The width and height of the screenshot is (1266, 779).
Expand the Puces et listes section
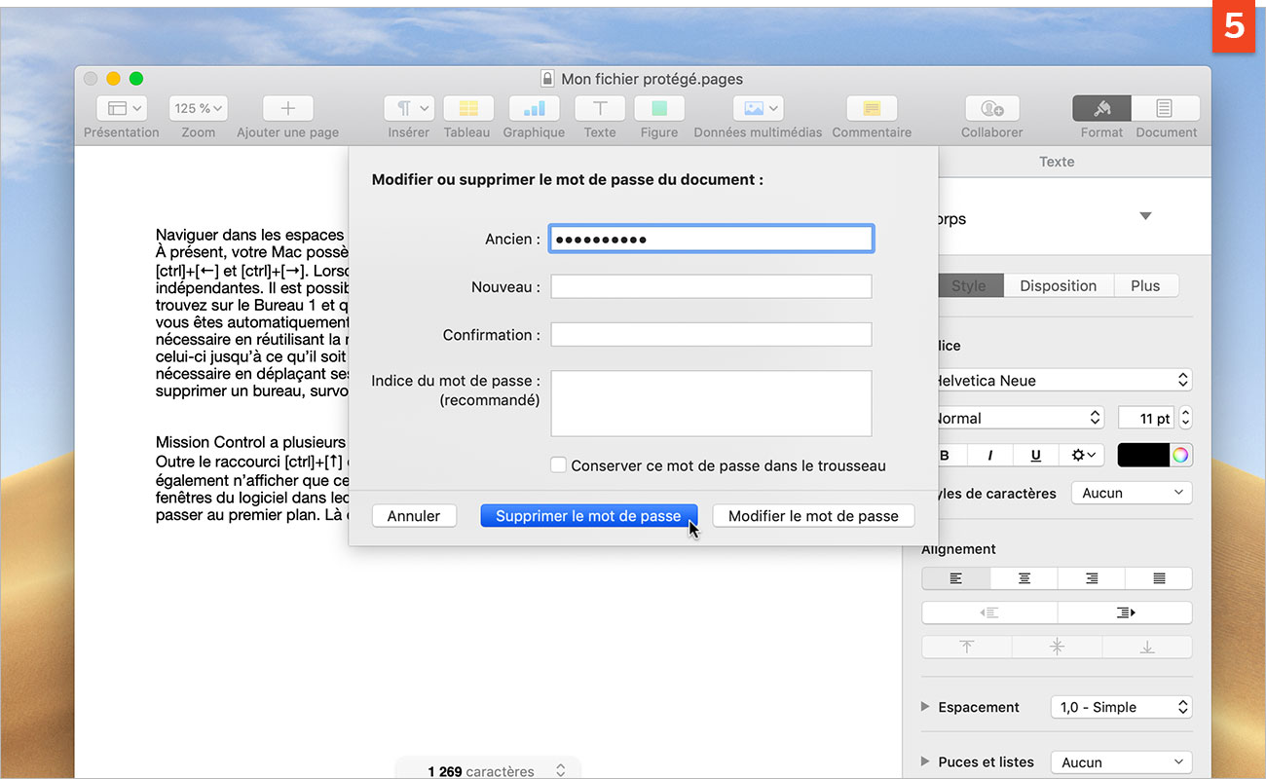pyautogui.click(x=925, y=761)
